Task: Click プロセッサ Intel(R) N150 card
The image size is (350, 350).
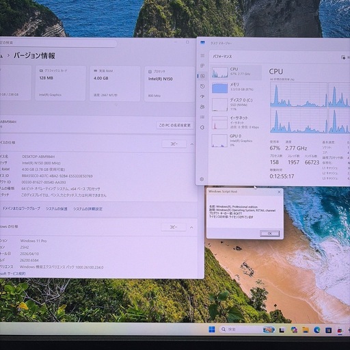Action: [x=169, y=84]
